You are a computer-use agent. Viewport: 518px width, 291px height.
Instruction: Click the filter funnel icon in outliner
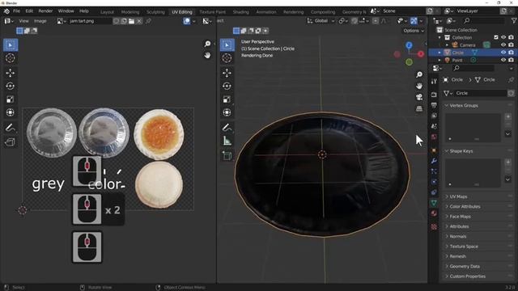(x=514, y=21)
